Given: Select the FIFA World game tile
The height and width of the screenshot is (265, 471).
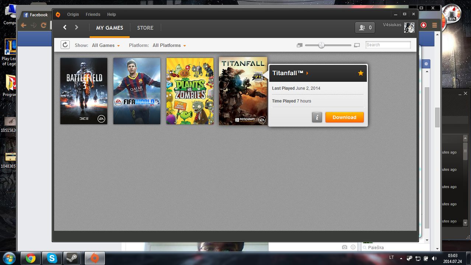Looking at the screenshot, I should coord(137,91).
